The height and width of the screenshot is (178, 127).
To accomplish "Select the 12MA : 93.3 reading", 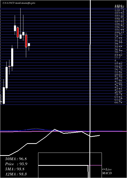I will click(16, 174).
